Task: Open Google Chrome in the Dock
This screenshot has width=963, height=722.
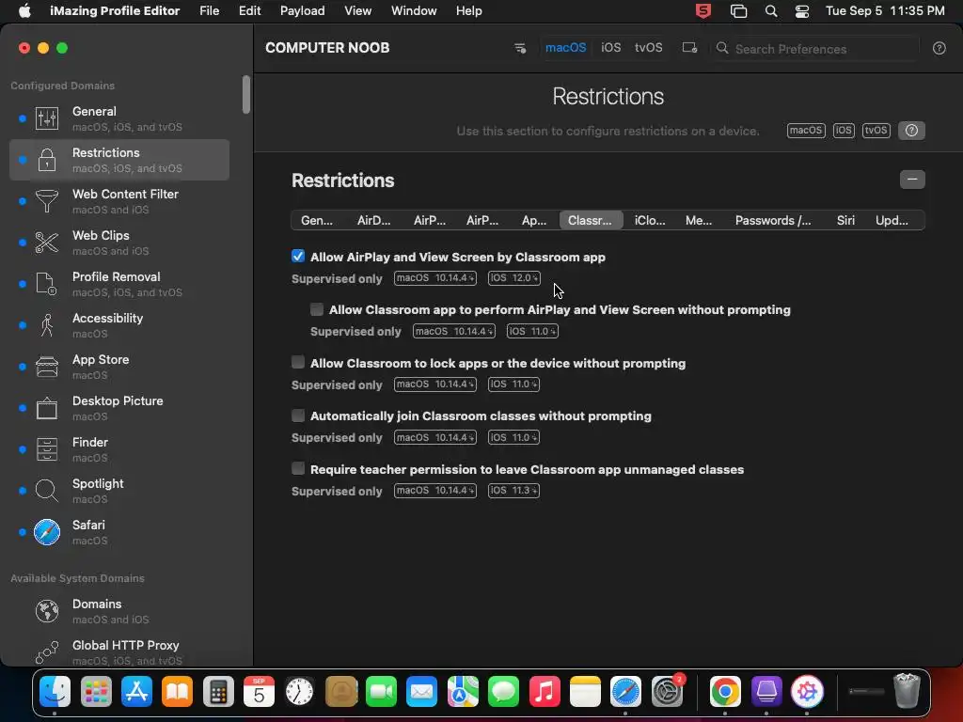Action: point(725,692)
